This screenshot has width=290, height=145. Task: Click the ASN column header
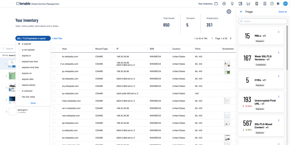pyautogui.click(x=152, y=49)
